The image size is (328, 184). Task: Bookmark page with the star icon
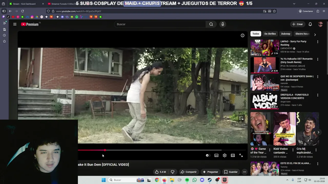coord(274,11)
